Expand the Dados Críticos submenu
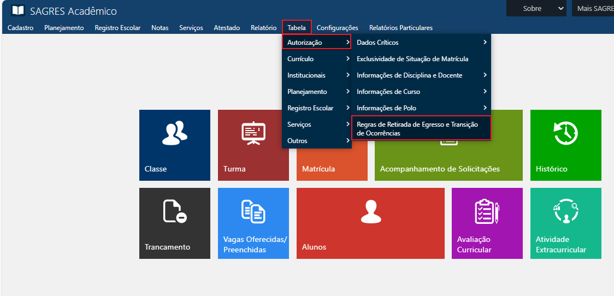The height and width of the screenshot is (296, 614). coord(421,43)
